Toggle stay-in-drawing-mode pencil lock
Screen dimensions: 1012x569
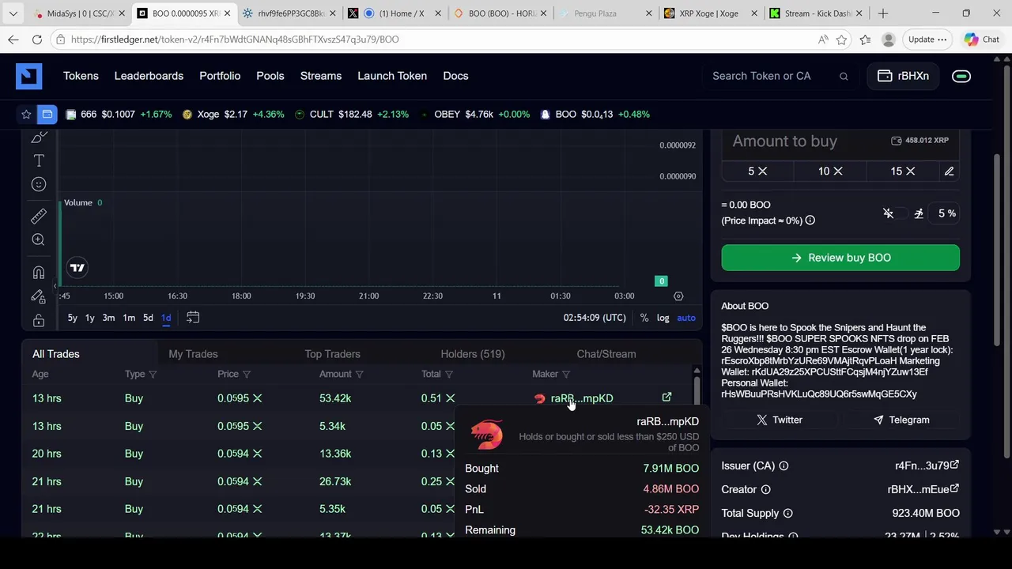[x=39, y=296]
